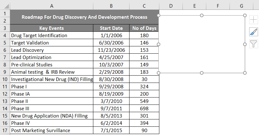Select the row 10 header
Image resolution: width=259 pixels, height=135 pixels.
[x=5, y=79]
